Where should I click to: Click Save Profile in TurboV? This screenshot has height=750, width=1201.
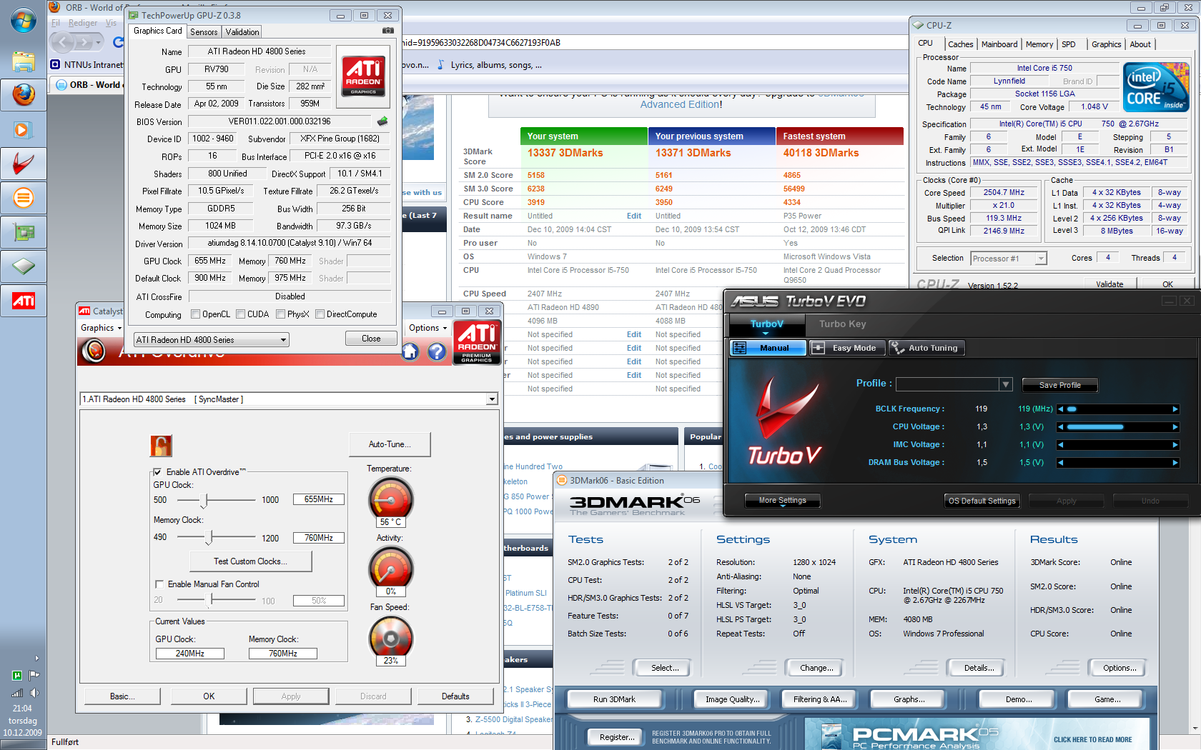(1059, 385)
